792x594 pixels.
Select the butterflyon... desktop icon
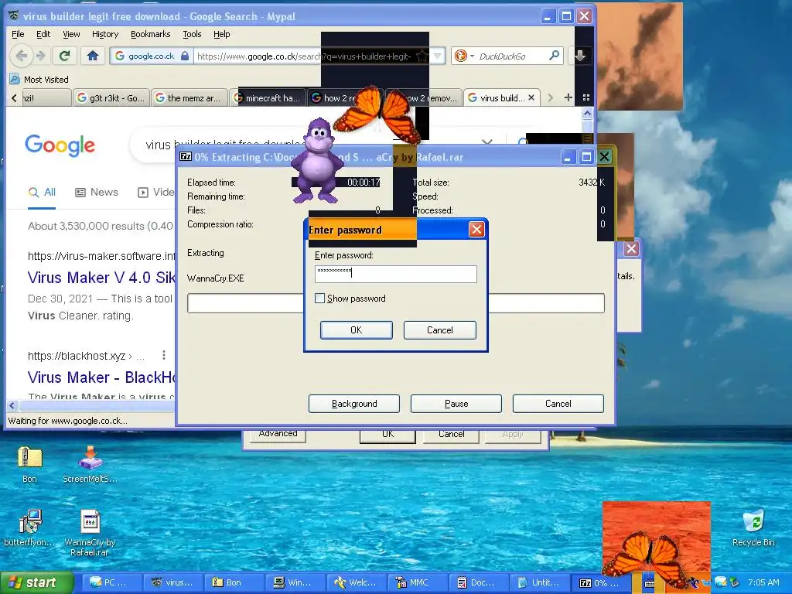coord(29,527)
